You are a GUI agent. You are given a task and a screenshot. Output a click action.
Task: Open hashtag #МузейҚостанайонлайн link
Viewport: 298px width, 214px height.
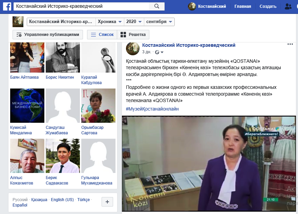152,109
